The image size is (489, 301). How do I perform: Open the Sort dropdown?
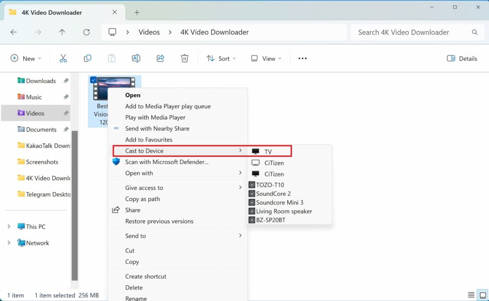pos(221,58)
